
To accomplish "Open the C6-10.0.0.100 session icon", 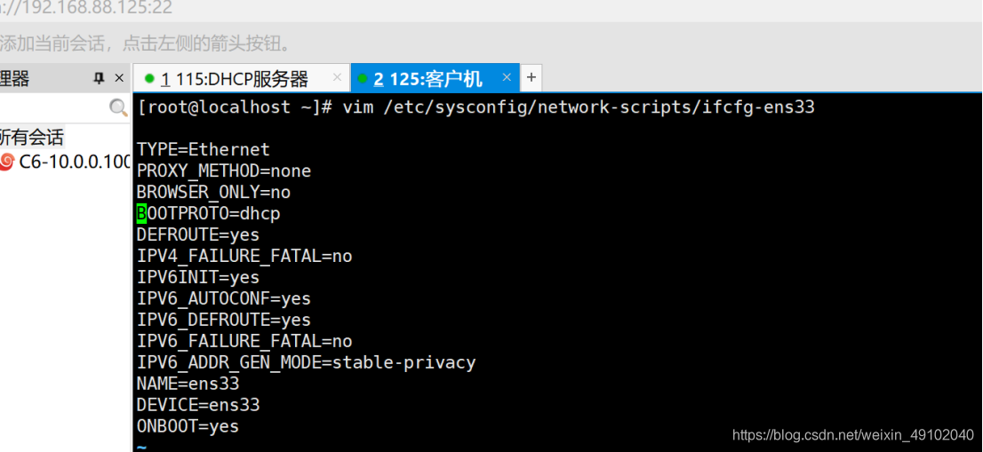I will [x=6, y=162].
